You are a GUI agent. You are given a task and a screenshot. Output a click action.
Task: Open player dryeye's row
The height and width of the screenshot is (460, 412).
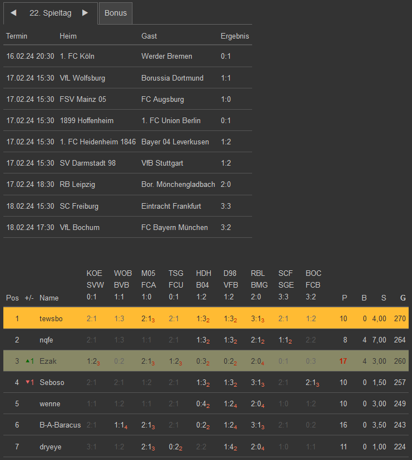coord(50,446)
